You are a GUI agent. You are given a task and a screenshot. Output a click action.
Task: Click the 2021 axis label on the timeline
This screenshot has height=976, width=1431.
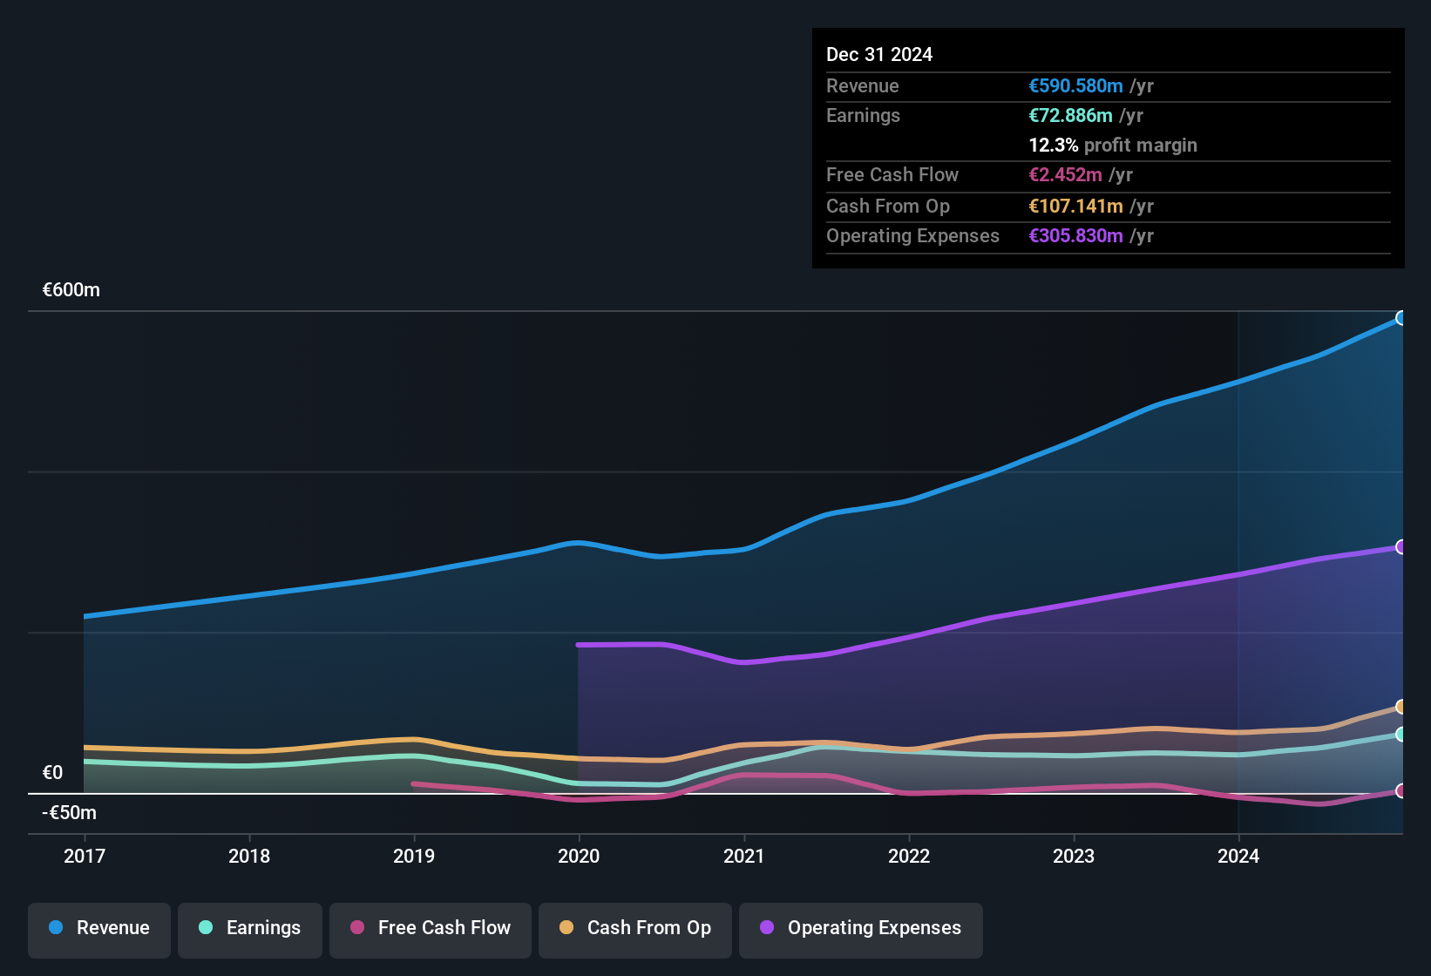tap(744, 857)
